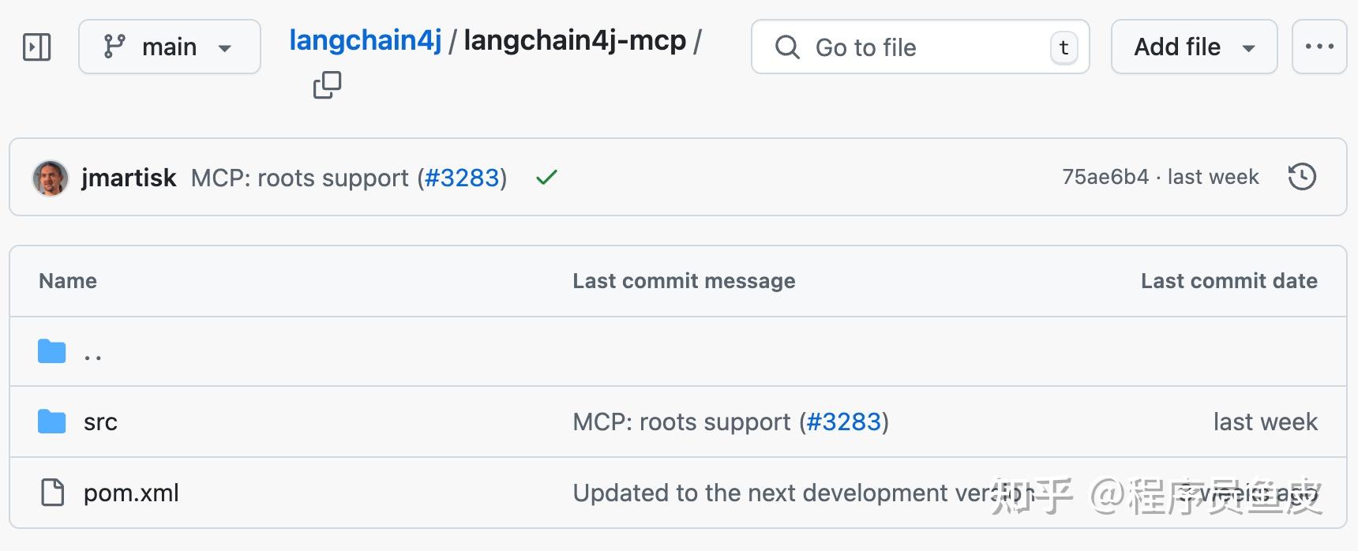
Task: Click the magnifying glass search icon
Action: click(786, 47)
